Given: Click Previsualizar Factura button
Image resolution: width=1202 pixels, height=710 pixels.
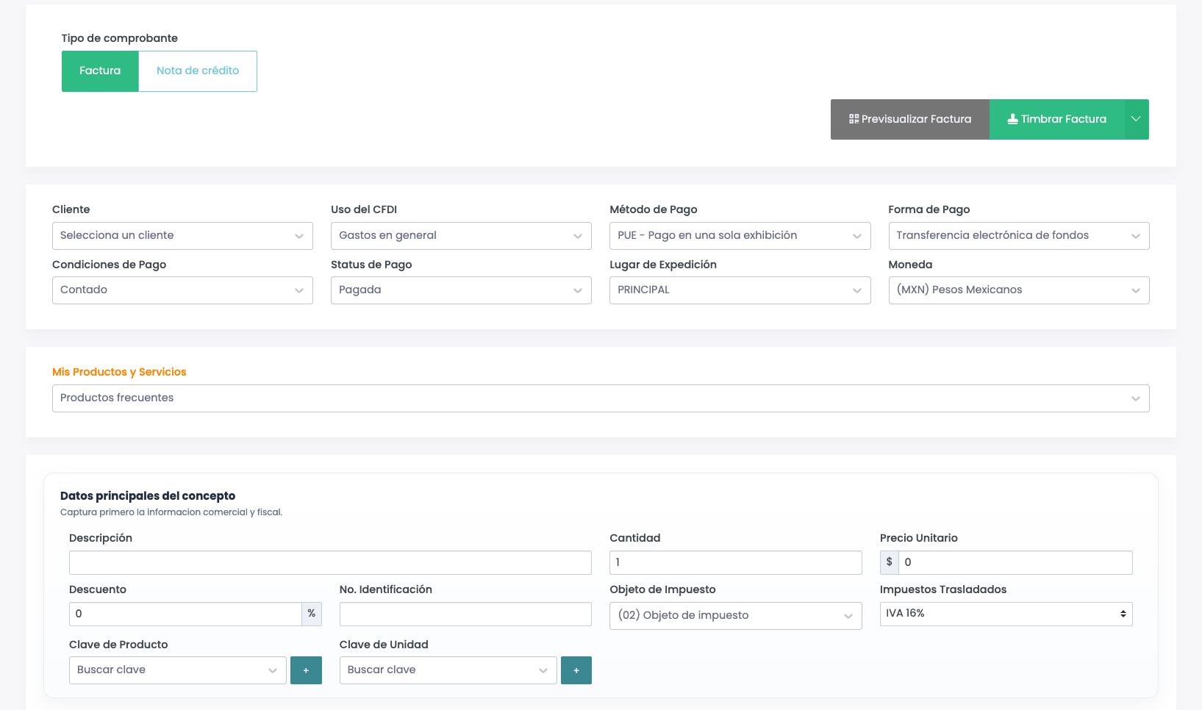Looking at the screenshot, I should pyautogui.click(x=910, y=119).
